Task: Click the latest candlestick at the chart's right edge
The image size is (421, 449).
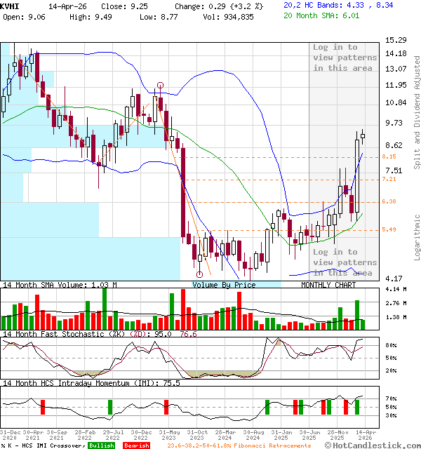Action: pyautogui.click(x=363, y=138)
